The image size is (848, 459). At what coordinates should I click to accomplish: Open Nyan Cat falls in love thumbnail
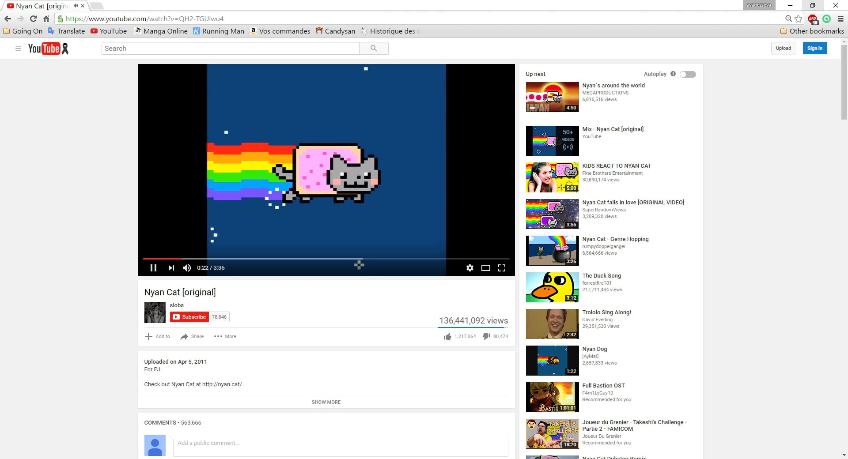[x=552, y=214]
